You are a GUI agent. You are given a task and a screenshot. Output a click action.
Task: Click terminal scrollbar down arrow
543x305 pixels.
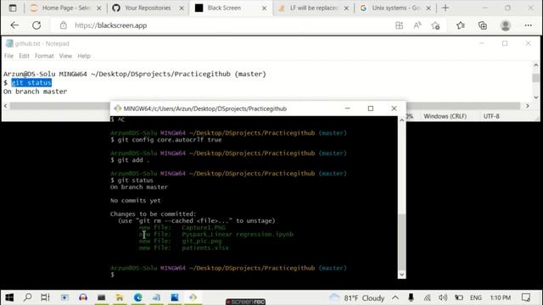click(401, 274)
